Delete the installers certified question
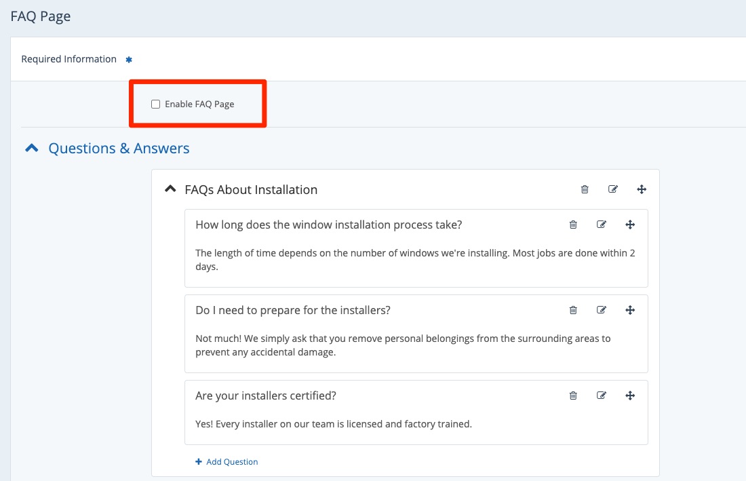The height and width of the screenshot is (481, 746). [573, 396]
